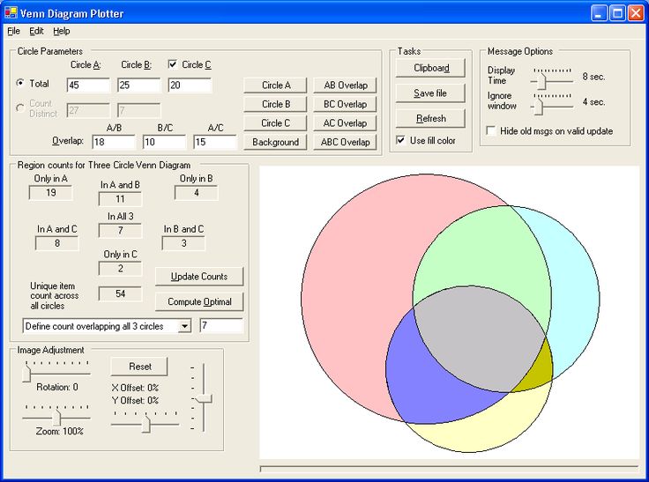649x482 pixels.
Task: Click the Only in B count field
Action: [196, 193]
